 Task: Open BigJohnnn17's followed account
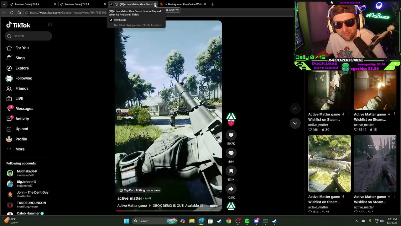(28, 184)
